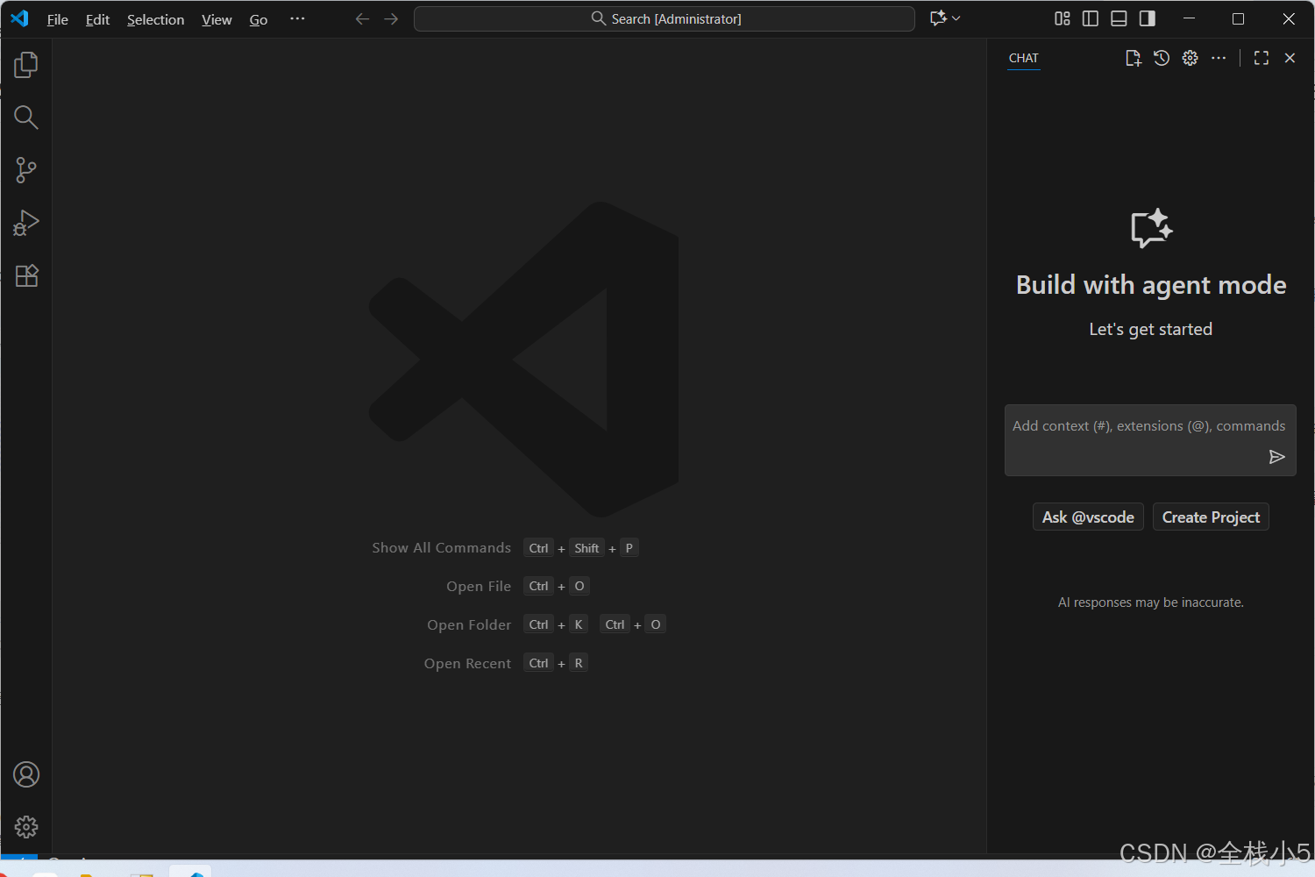The width and height of the screenshot is (1315, 877).
Task: Show chat history
Action: point(1162,58)
